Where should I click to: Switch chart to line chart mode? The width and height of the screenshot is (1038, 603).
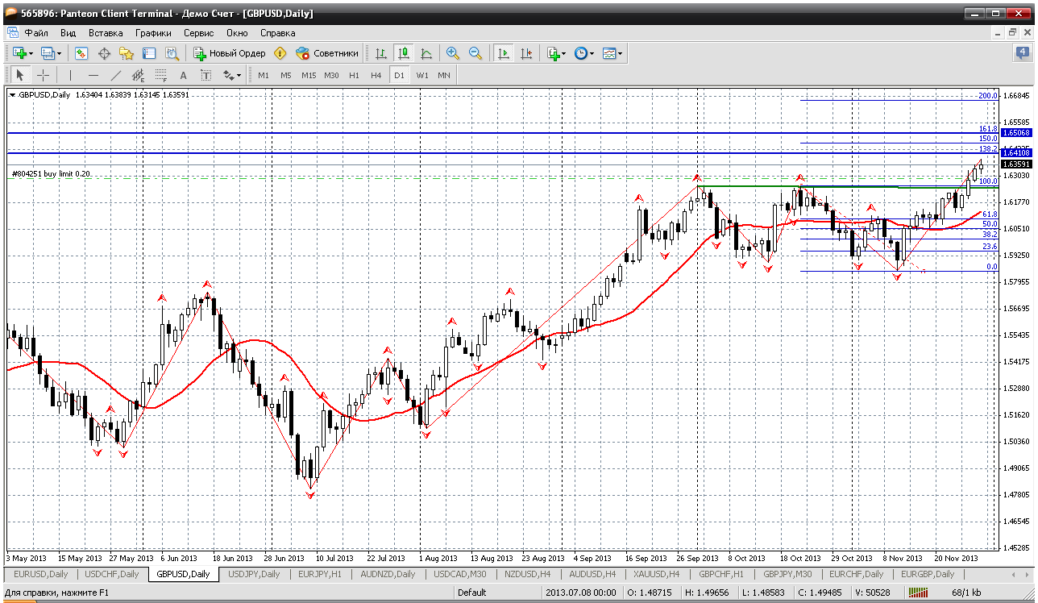pos(426,53)
